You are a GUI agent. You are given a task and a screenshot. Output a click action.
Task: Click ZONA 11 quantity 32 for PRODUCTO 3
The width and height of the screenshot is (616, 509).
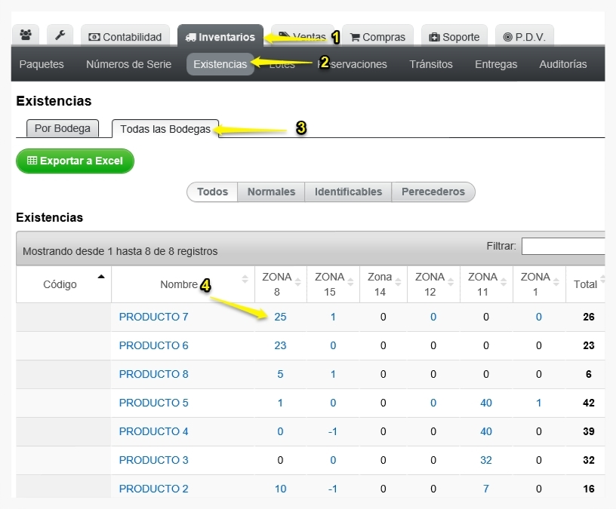tap(486, 460)
